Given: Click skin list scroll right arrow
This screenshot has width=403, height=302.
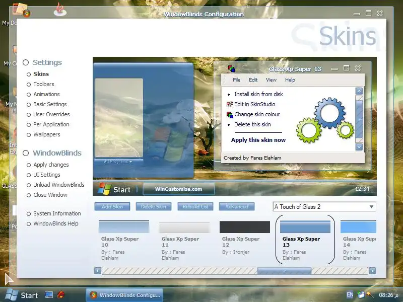Looking at the screenshot, I should point(372,271).
